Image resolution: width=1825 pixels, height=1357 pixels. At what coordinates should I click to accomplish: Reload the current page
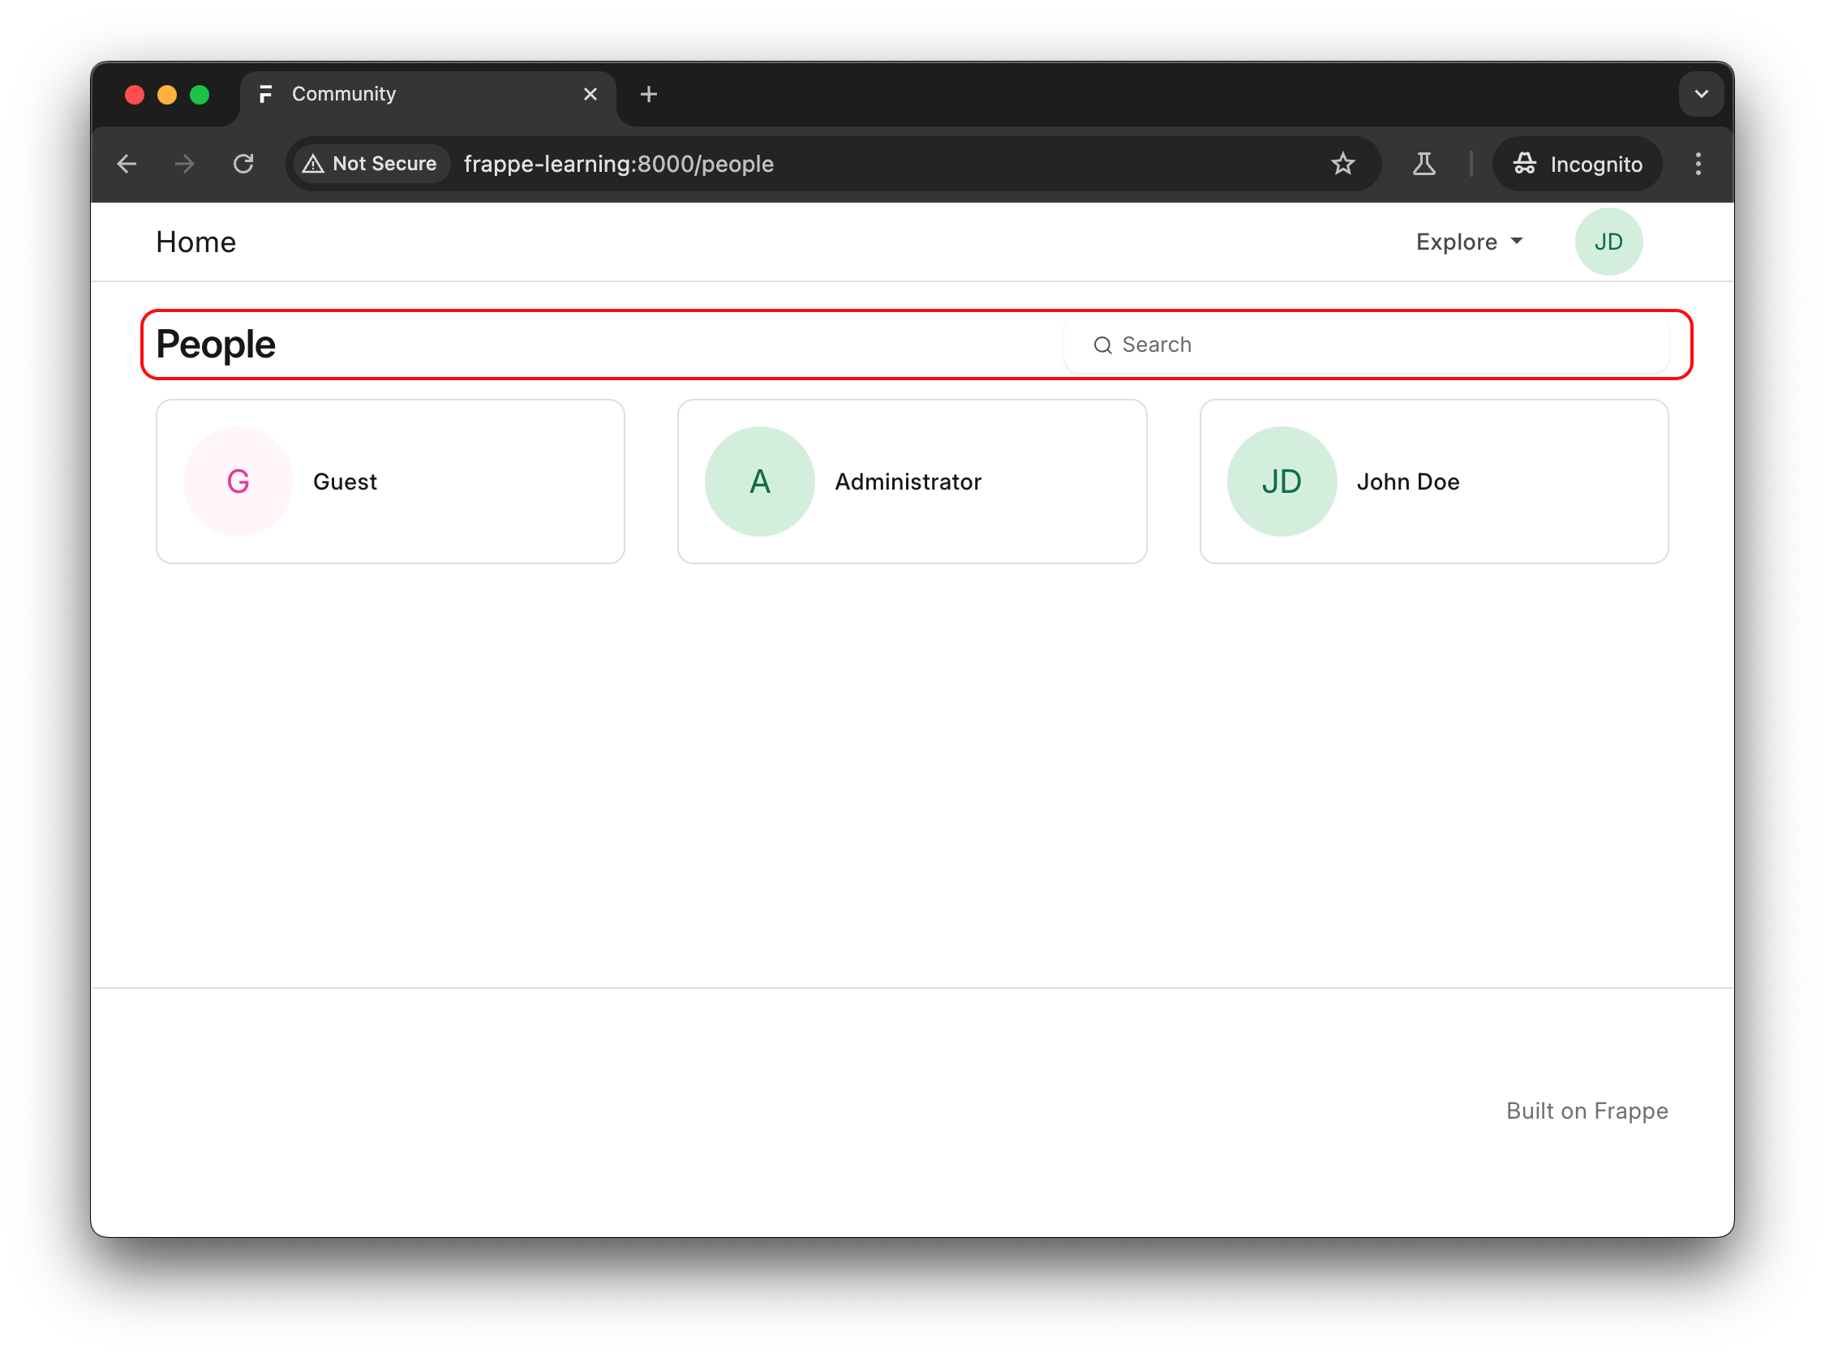(243, 165)
